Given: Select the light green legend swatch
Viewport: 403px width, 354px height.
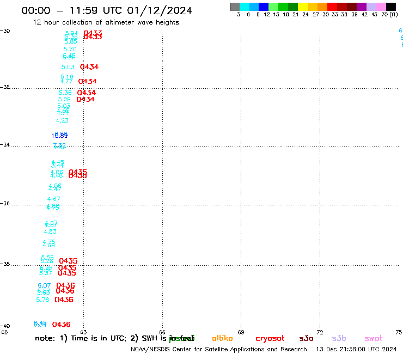Looking at the screenshot, I should (x=273, y=7).
